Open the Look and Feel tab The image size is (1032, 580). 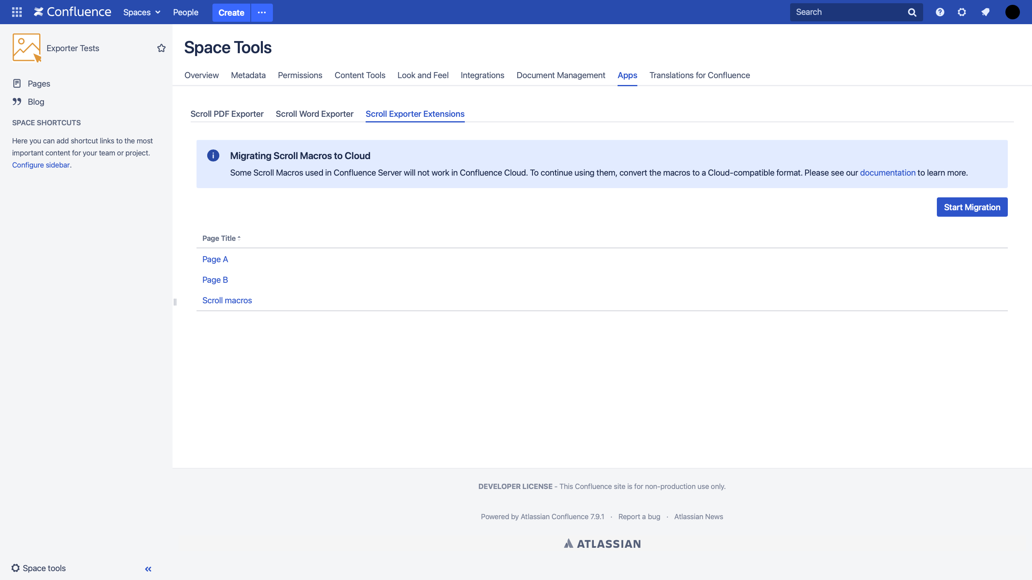(422, 75)
